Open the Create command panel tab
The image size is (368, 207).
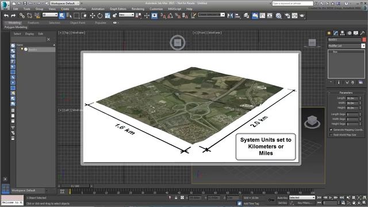click(x=329, y=33)
